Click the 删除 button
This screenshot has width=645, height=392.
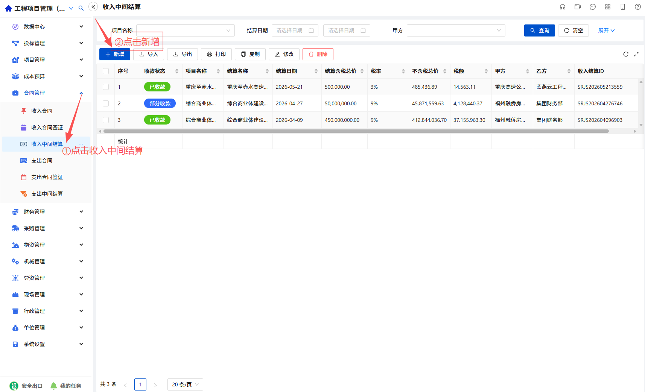(318, 54)
